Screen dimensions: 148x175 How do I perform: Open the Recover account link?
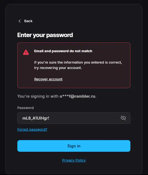pos(48,79)
